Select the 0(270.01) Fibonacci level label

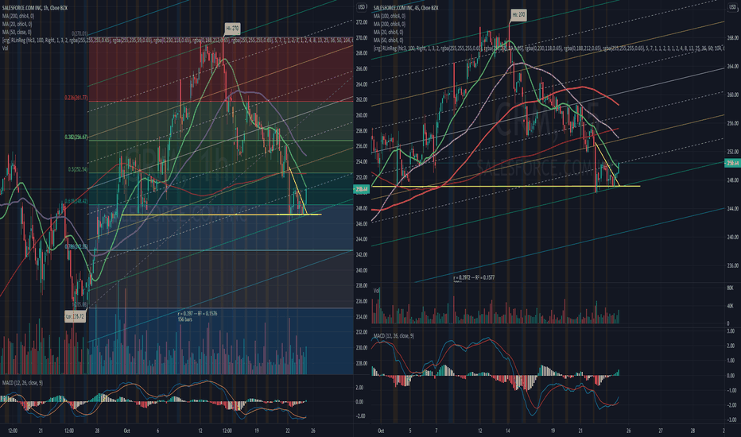tap(80, 33)
